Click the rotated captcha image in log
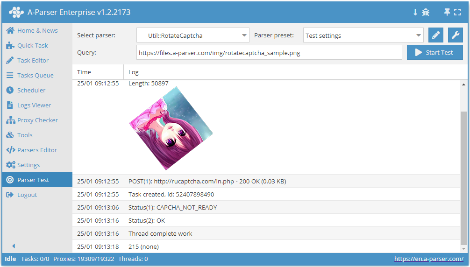The image size is (470, 267). [171, 128]
